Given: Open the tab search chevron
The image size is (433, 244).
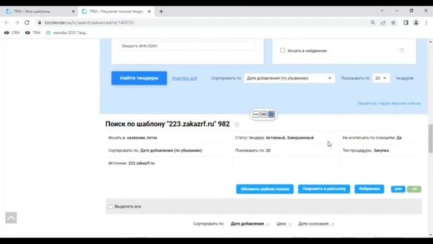Looking at the screenshot, I should [x=382, y=11].
